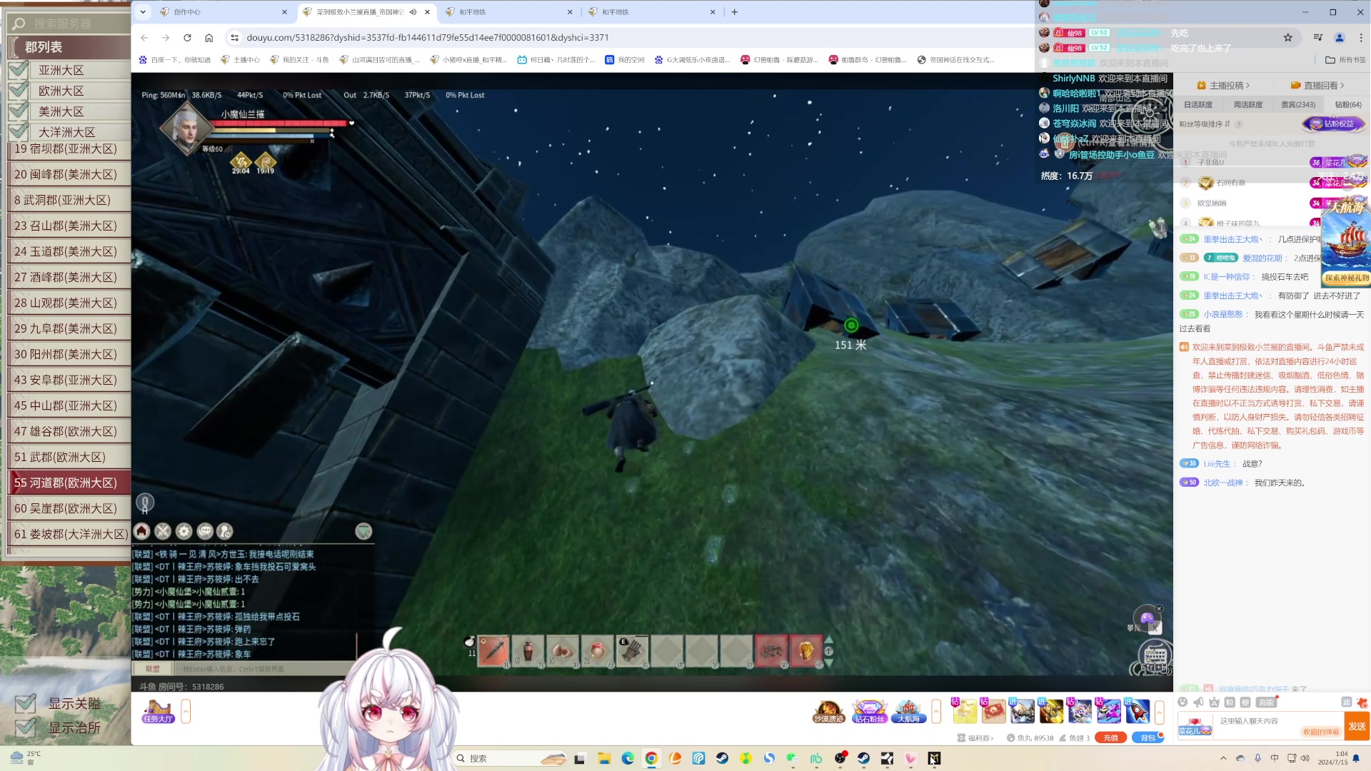Viewport: 1371px width, 771px height.
Task: Open Chrome from the taskbar
Action: point(651,758)
